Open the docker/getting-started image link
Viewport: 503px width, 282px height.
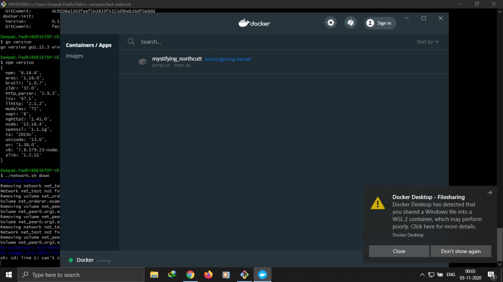[x=228, y=59]
